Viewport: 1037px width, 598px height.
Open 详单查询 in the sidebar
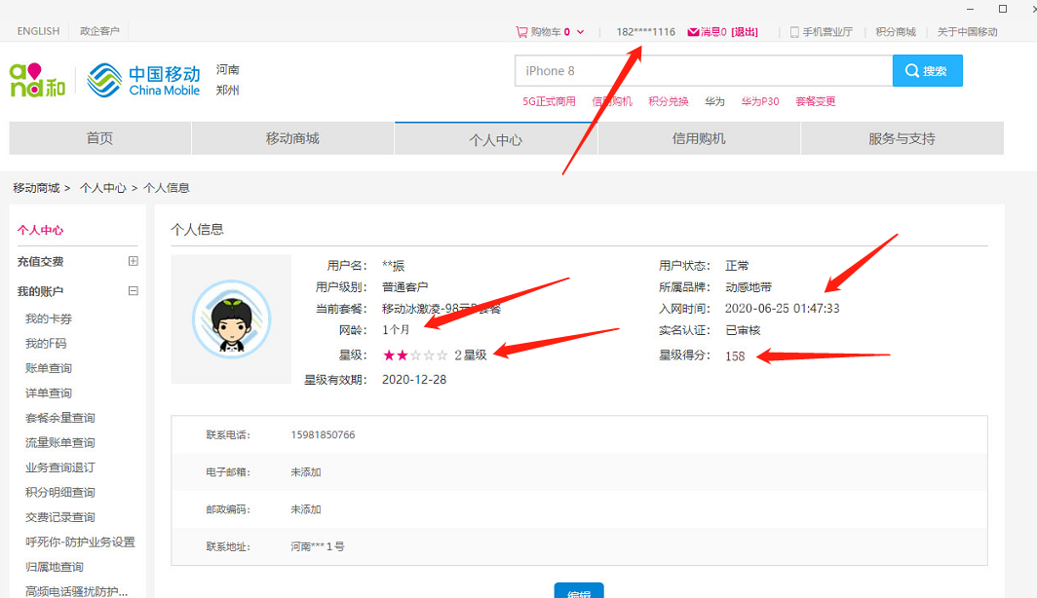coord(49,393)
